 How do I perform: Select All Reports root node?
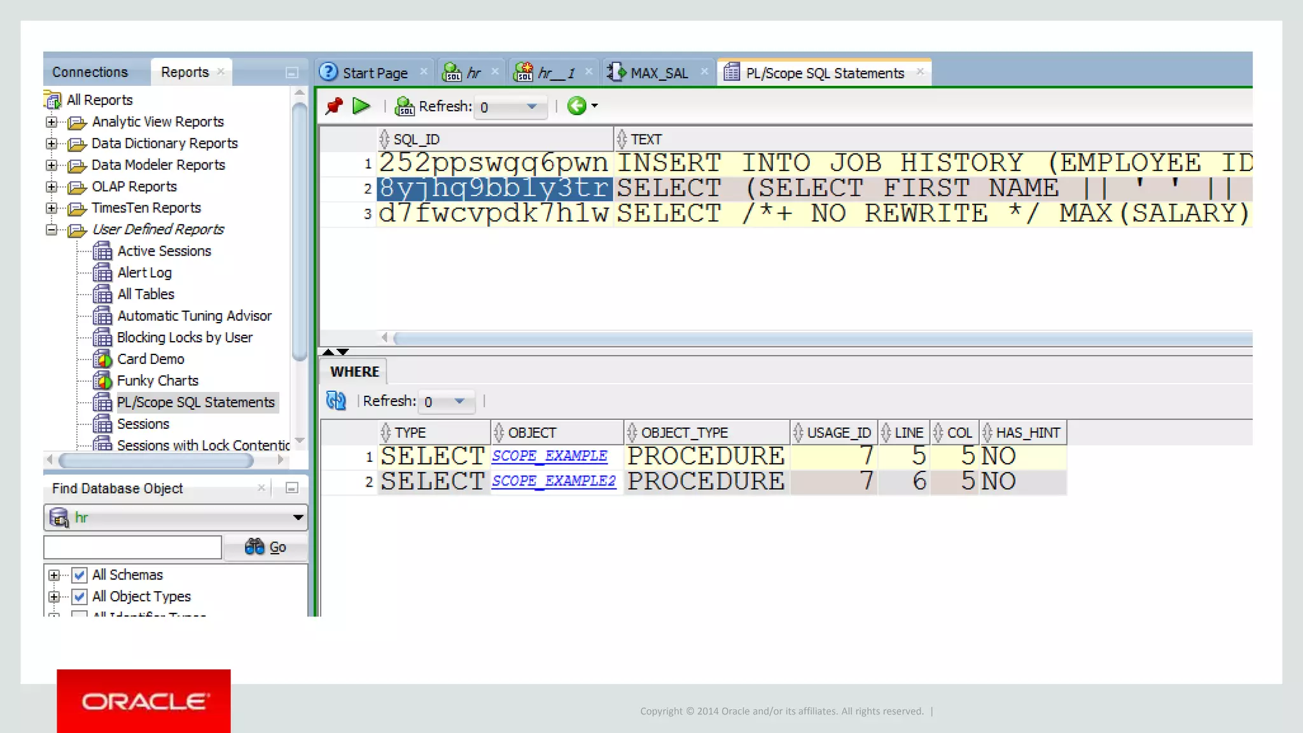99,100
